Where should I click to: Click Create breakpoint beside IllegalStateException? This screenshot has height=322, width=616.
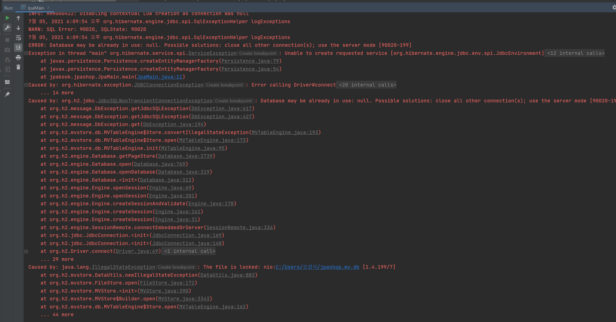pos(176,267)
